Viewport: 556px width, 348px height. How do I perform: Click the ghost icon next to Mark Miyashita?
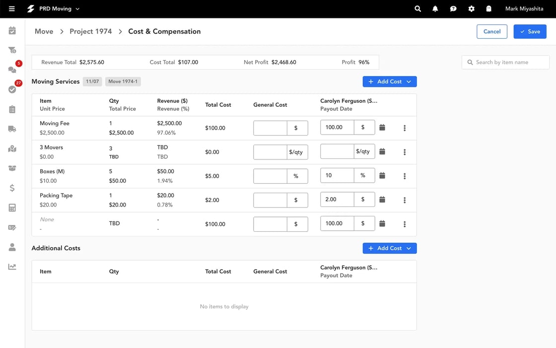pyautogui.click(x=488, y=8)
